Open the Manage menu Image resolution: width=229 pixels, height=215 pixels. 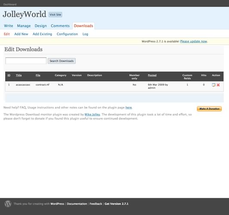(24, 26)
